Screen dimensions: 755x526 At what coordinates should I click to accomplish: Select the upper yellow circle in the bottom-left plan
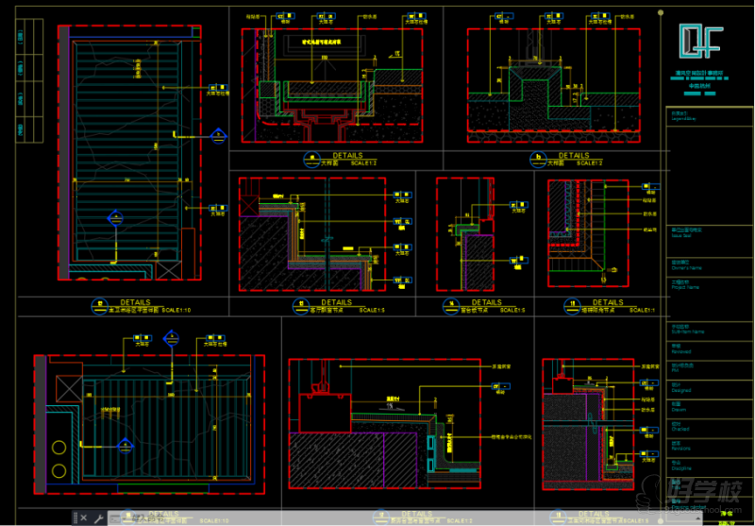[59, 448]
